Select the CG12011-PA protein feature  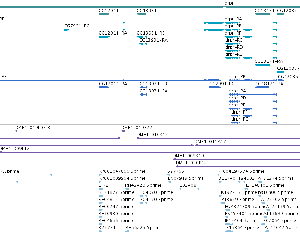click(104, 87)
